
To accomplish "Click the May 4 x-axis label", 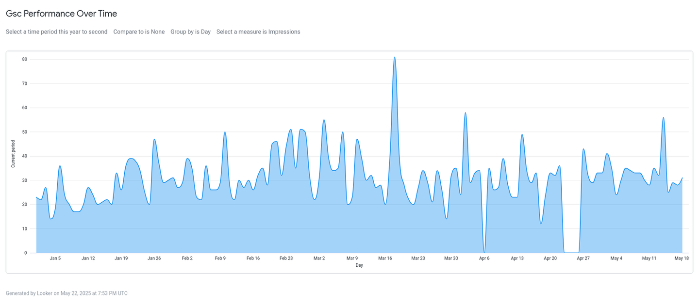I will pyautogui.click(x=616, y=259).
